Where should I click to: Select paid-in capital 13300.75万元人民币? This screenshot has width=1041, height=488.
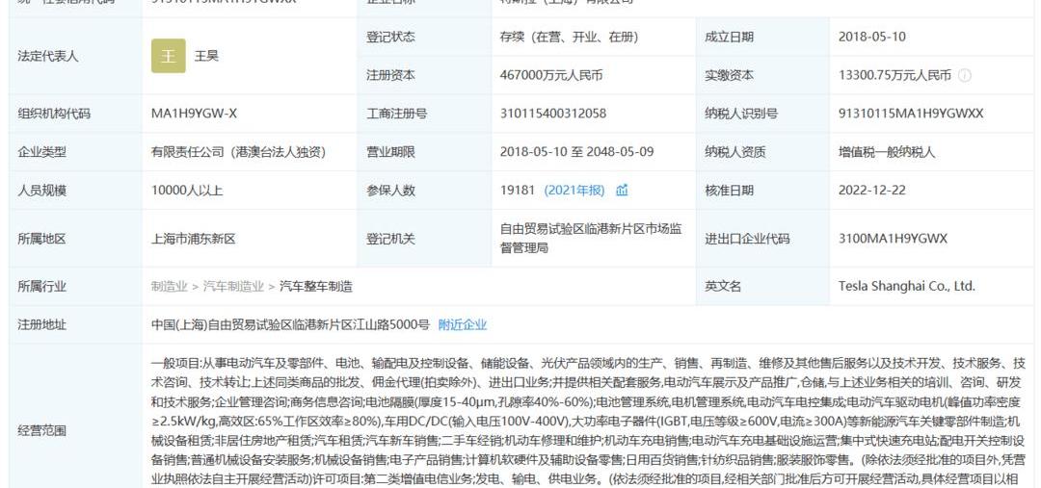(x=894, y=76)
